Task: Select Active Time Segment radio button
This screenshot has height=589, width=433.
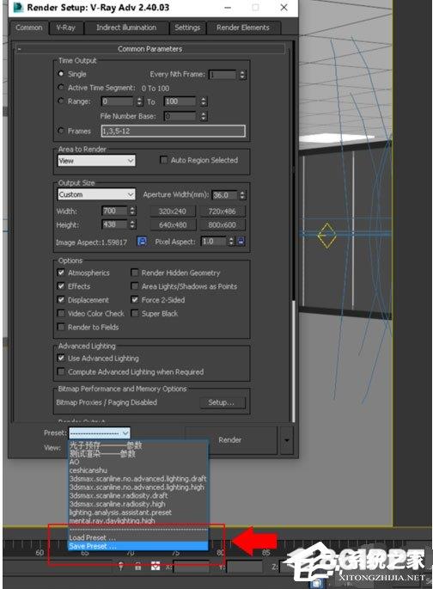Action: point(61,87)
